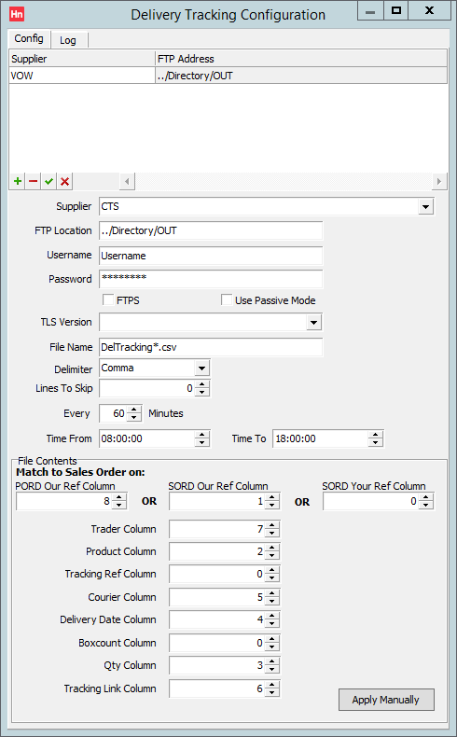Add a new supplier record with green plus

(18, 181)
